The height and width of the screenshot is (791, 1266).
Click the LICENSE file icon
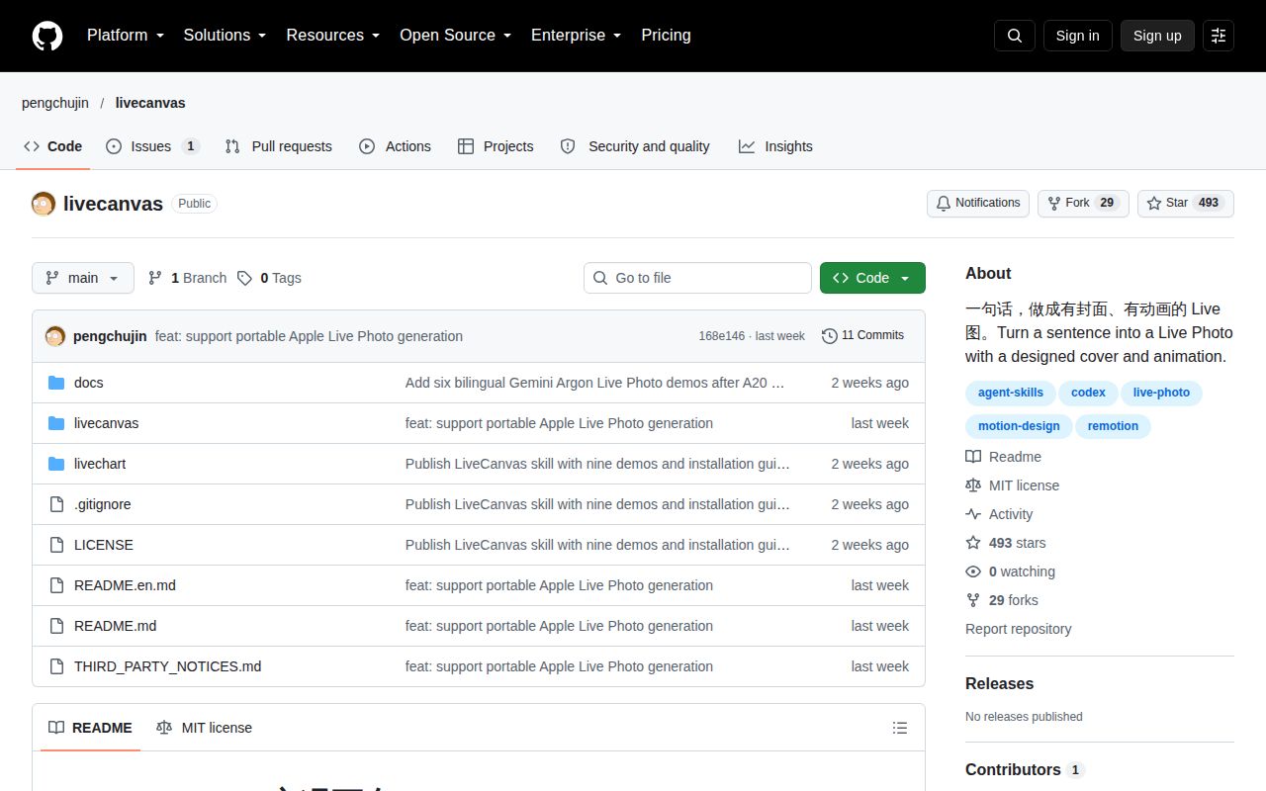[56, 545]
